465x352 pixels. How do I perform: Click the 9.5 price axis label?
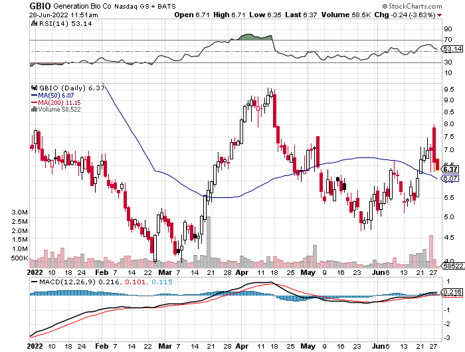pyautogui.click(x=448, y=89)
